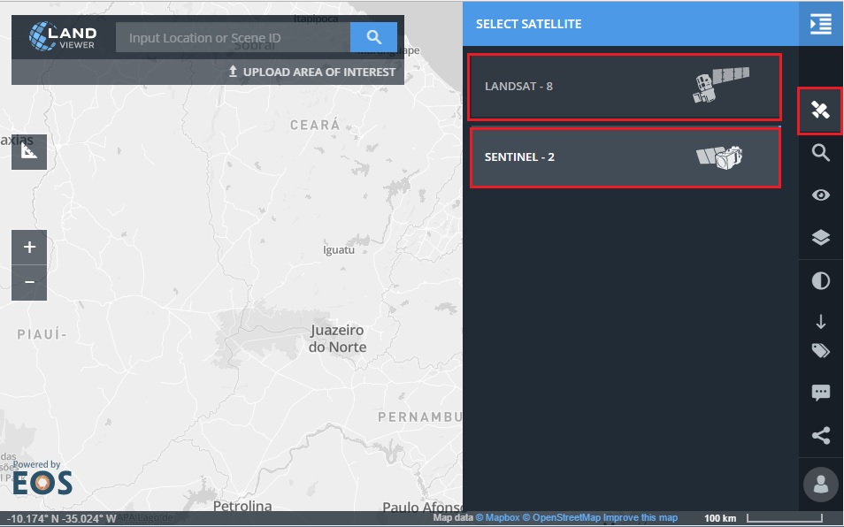Viewport: 844px width, 527px height.
Task: Open the feedback chat bubble icon
Action: [x=820, y=393]
